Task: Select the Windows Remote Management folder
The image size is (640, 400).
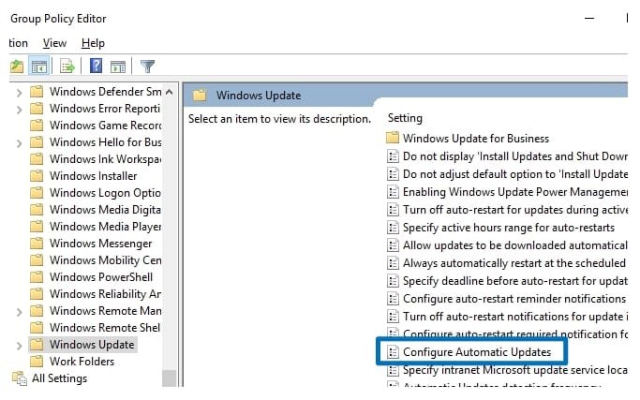Action: (x=96, y=311)
